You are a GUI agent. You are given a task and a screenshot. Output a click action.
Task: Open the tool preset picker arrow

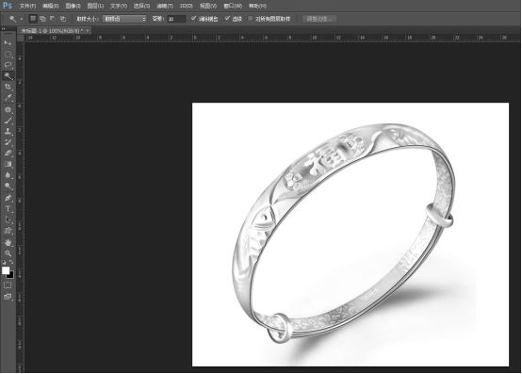pos(22,19)
